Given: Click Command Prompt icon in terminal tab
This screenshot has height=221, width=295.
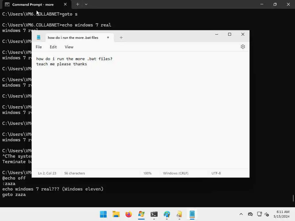Looking at the screenshot, I should (x=7, y=5).
